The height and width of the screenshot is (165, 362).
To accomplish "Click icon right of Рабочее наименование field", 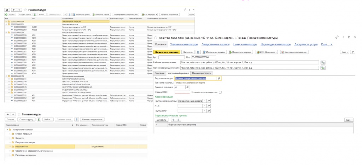I will pyautogui.click(x=323, y=63).
